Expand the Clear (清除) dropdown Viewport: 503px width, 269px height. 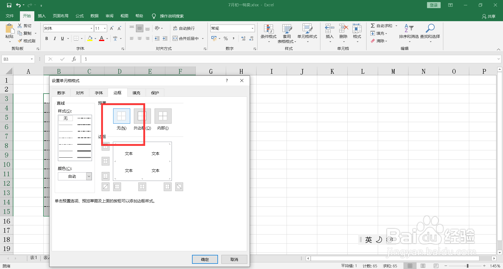coord(386,41)
